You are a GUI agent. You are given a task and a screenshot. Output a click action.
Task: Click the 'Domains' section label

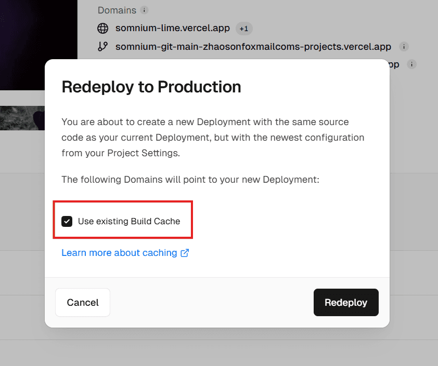tap(117, 10)
